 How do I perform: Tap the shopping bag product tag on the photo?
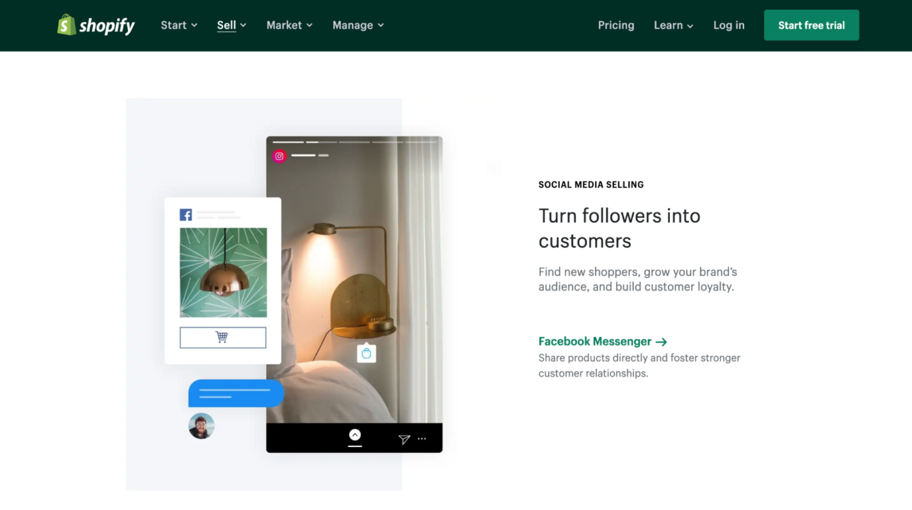coord(367,353)
